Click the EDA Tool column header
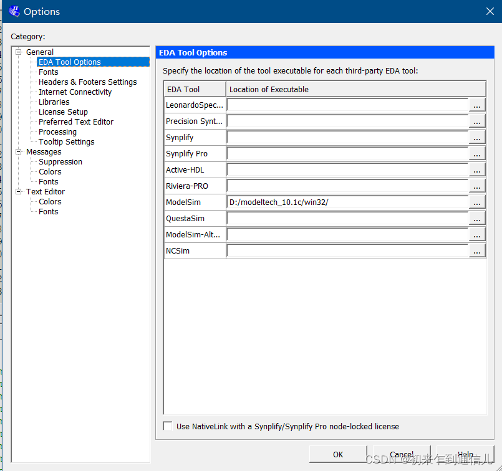Screen dimensions: 502x471 tap(195, 89)
